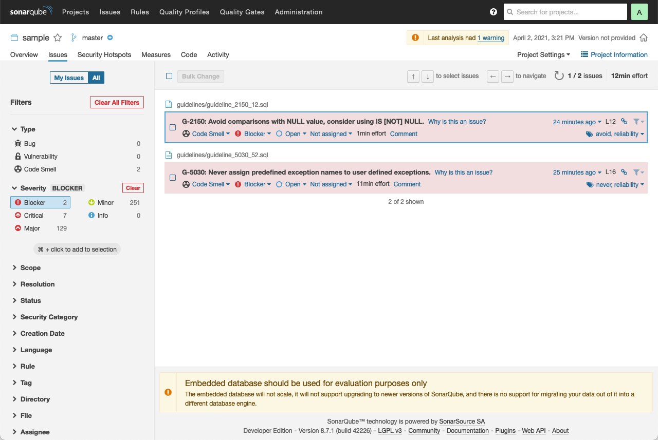The width and height of the screenshot is (658, 440).
Task: Navigate back with the left arrow button
Action: (x=492, y=76)
